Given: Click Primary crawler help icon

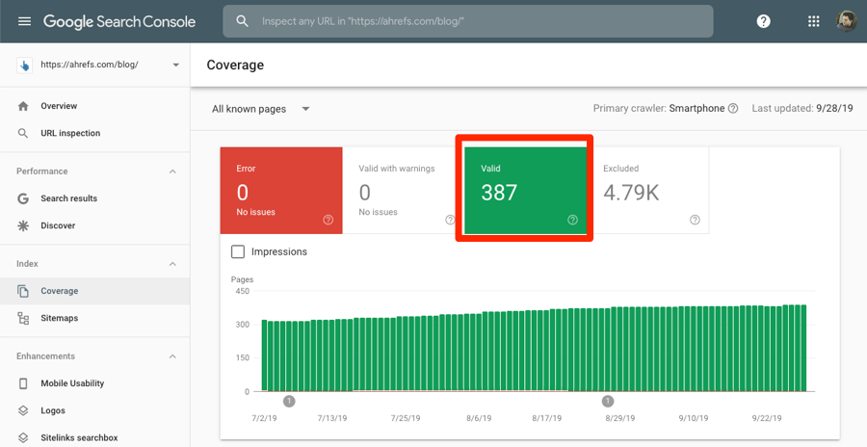Looking at the screenshot, I should click(733, 109).
